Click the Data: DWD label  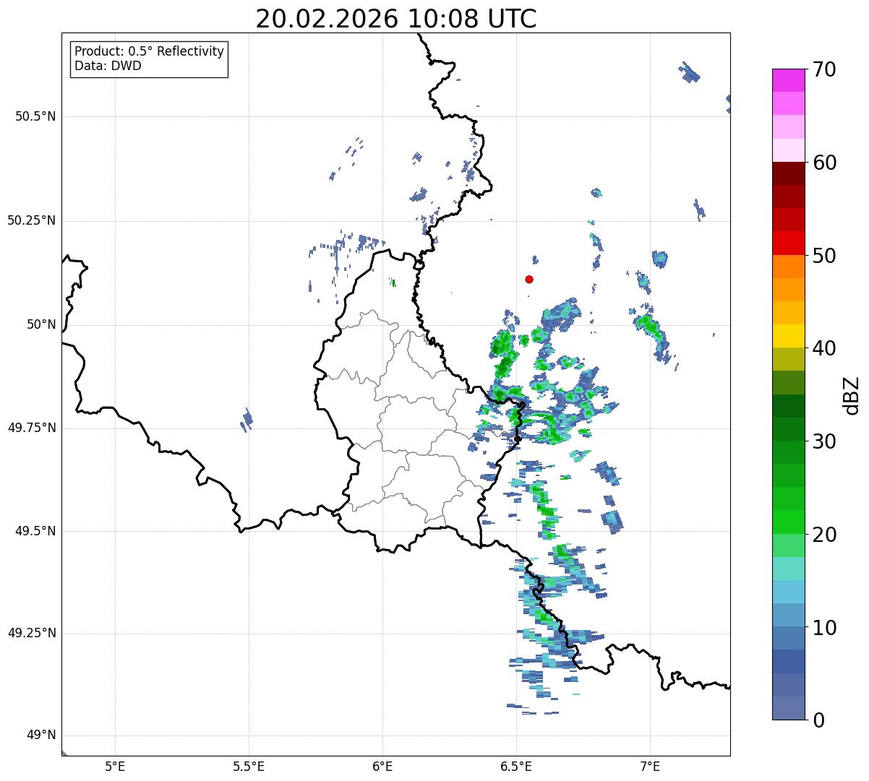(x=108, y=66)
